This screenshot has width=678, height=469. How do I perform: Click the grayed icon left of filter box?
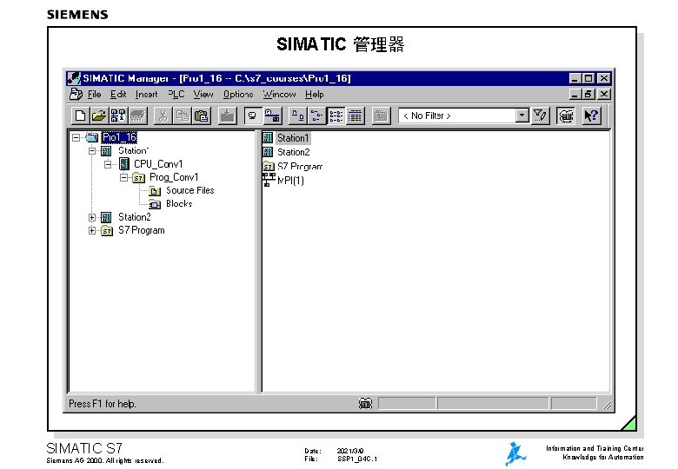(x=381, y=116)
